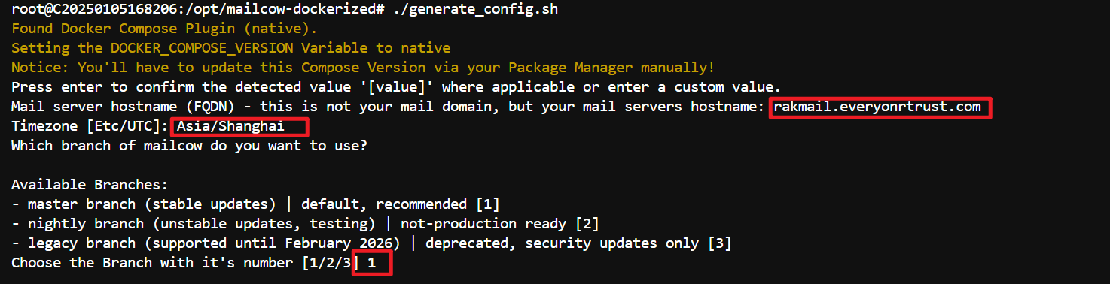
Task: Click the 'Press enter to confirm' instruction line
Action: [396, 87]
